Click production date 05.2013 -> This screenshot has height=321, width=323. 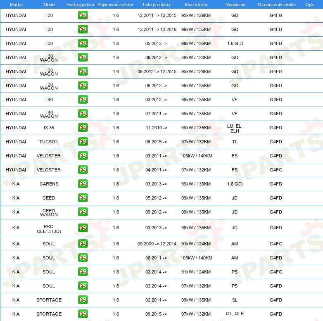coord(156,43)
